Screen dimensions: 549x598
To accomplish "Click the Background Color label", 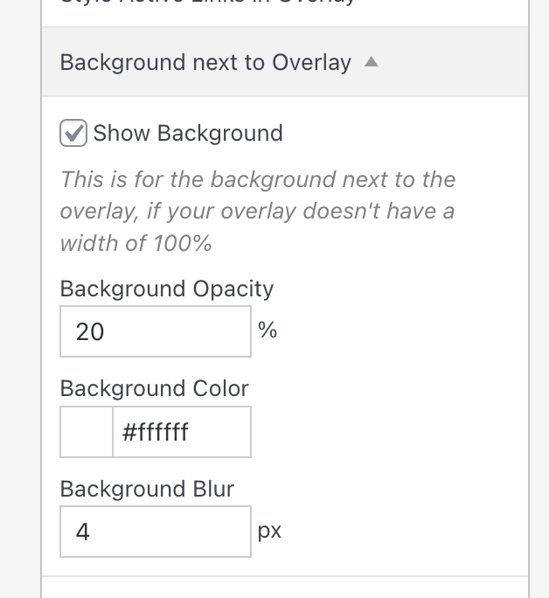I will click(155, 389).
